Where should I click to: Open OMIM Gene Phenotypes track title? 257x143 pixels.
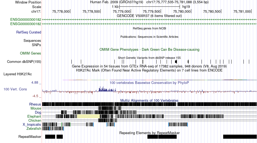[x=149, y=50]
